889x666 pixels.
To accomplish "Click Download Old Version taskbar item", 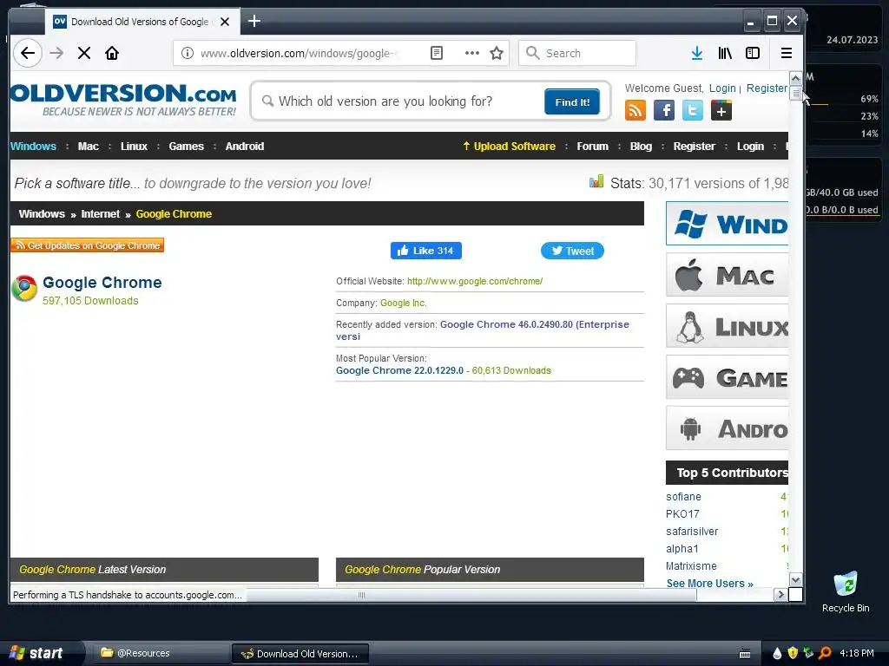I will click(300, 654).
